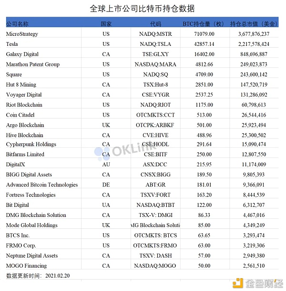Select the ticker TSX:Hut-8
Image resolution: width=286 pixels, height=291 pixels.
click(x=155, y=85)
